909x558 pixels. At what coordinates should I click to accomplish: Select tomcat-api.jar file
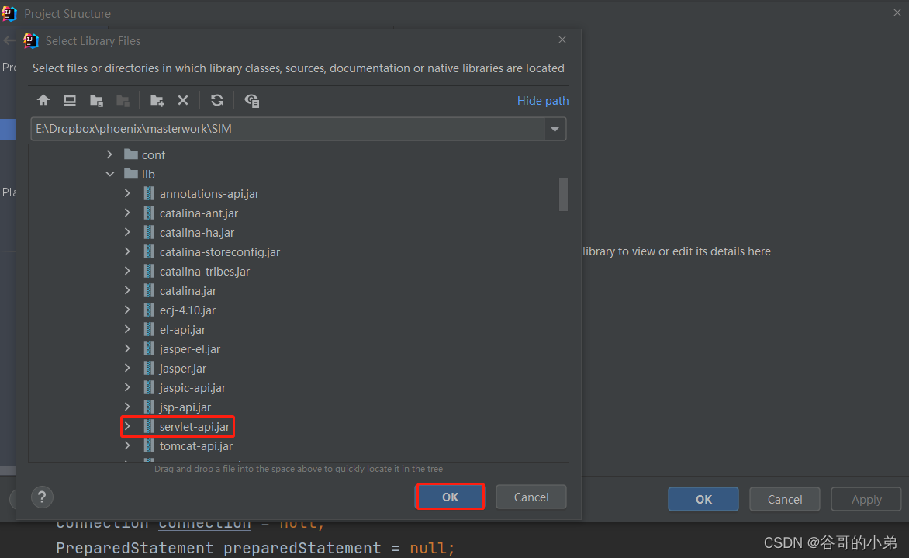(x=196, y=446)
